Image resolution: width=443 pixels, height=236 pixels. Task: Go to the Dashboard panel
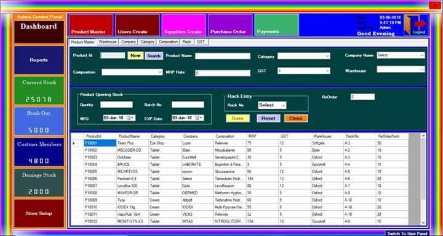coord(39,32)
